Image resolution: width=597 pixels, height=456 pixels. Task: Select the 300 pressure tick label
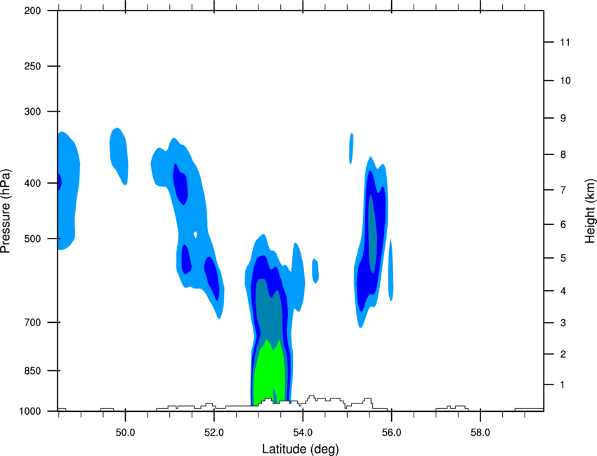pos(32,112)
